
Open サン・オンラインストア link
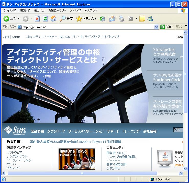coord(86,37)
